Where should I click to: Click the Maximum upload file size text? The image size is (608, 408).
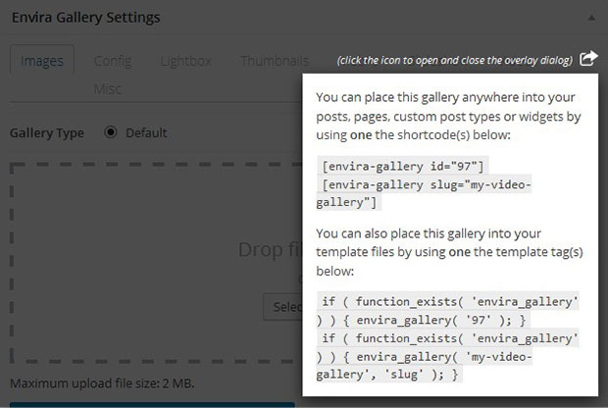click(x=95, y=382)
